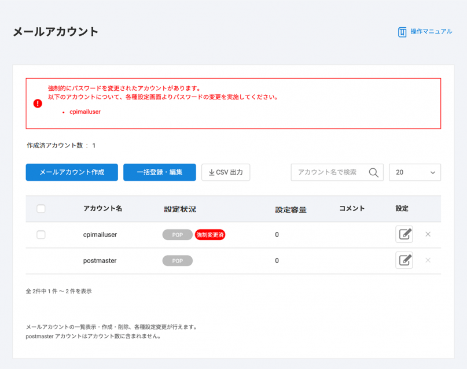Toggle the select-all header checkbox
Image resolution: width=467 pixels, height=369 pixels.
click(41, 209)
